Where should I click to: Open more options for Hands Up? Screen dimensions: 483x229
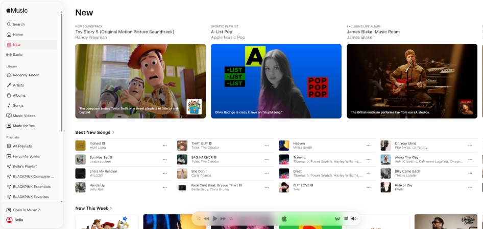[x=165, y=187]
